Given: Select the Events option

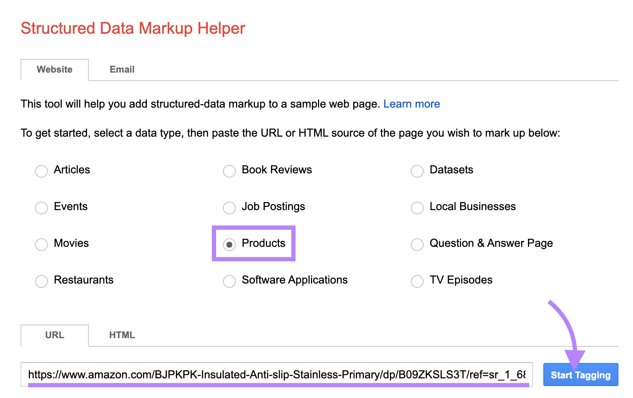Looking at the screenshot, I should (x=41, y=208).
